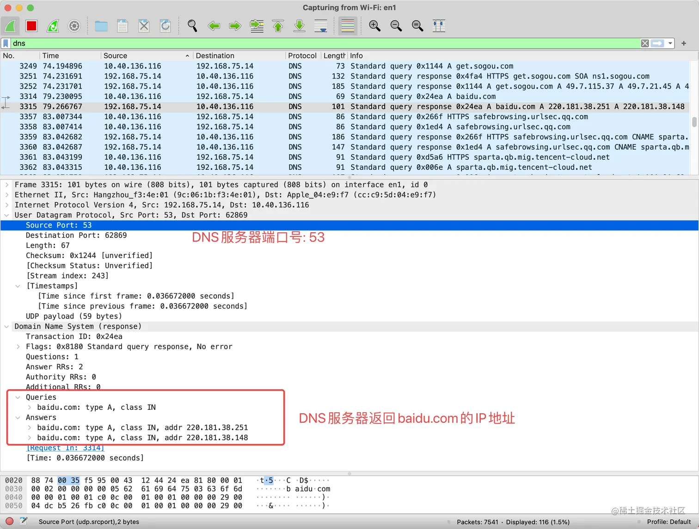The height and width of the screenshot is (529, 699).
Task: Sort packets by Protocol column
Action: pyautogui.click(x=302, y=56)
